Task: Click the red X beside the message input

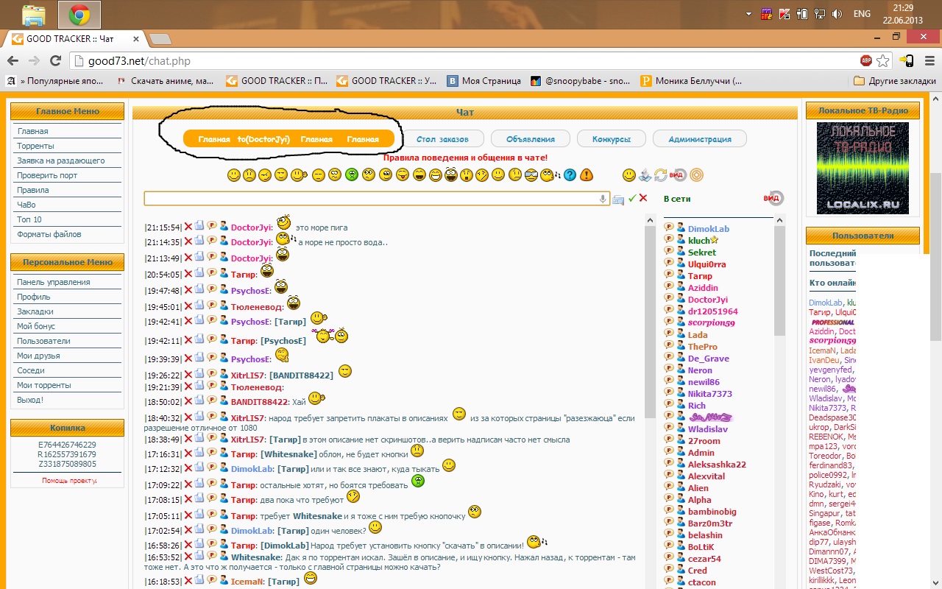Action: tap(643, 198)
